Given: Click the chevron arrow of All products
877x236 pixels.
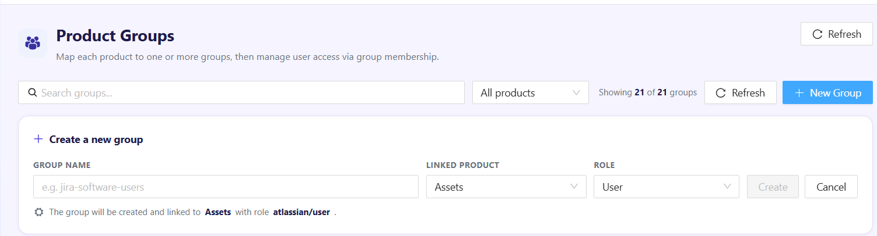Looking at the screenshot, I should 576,93.
